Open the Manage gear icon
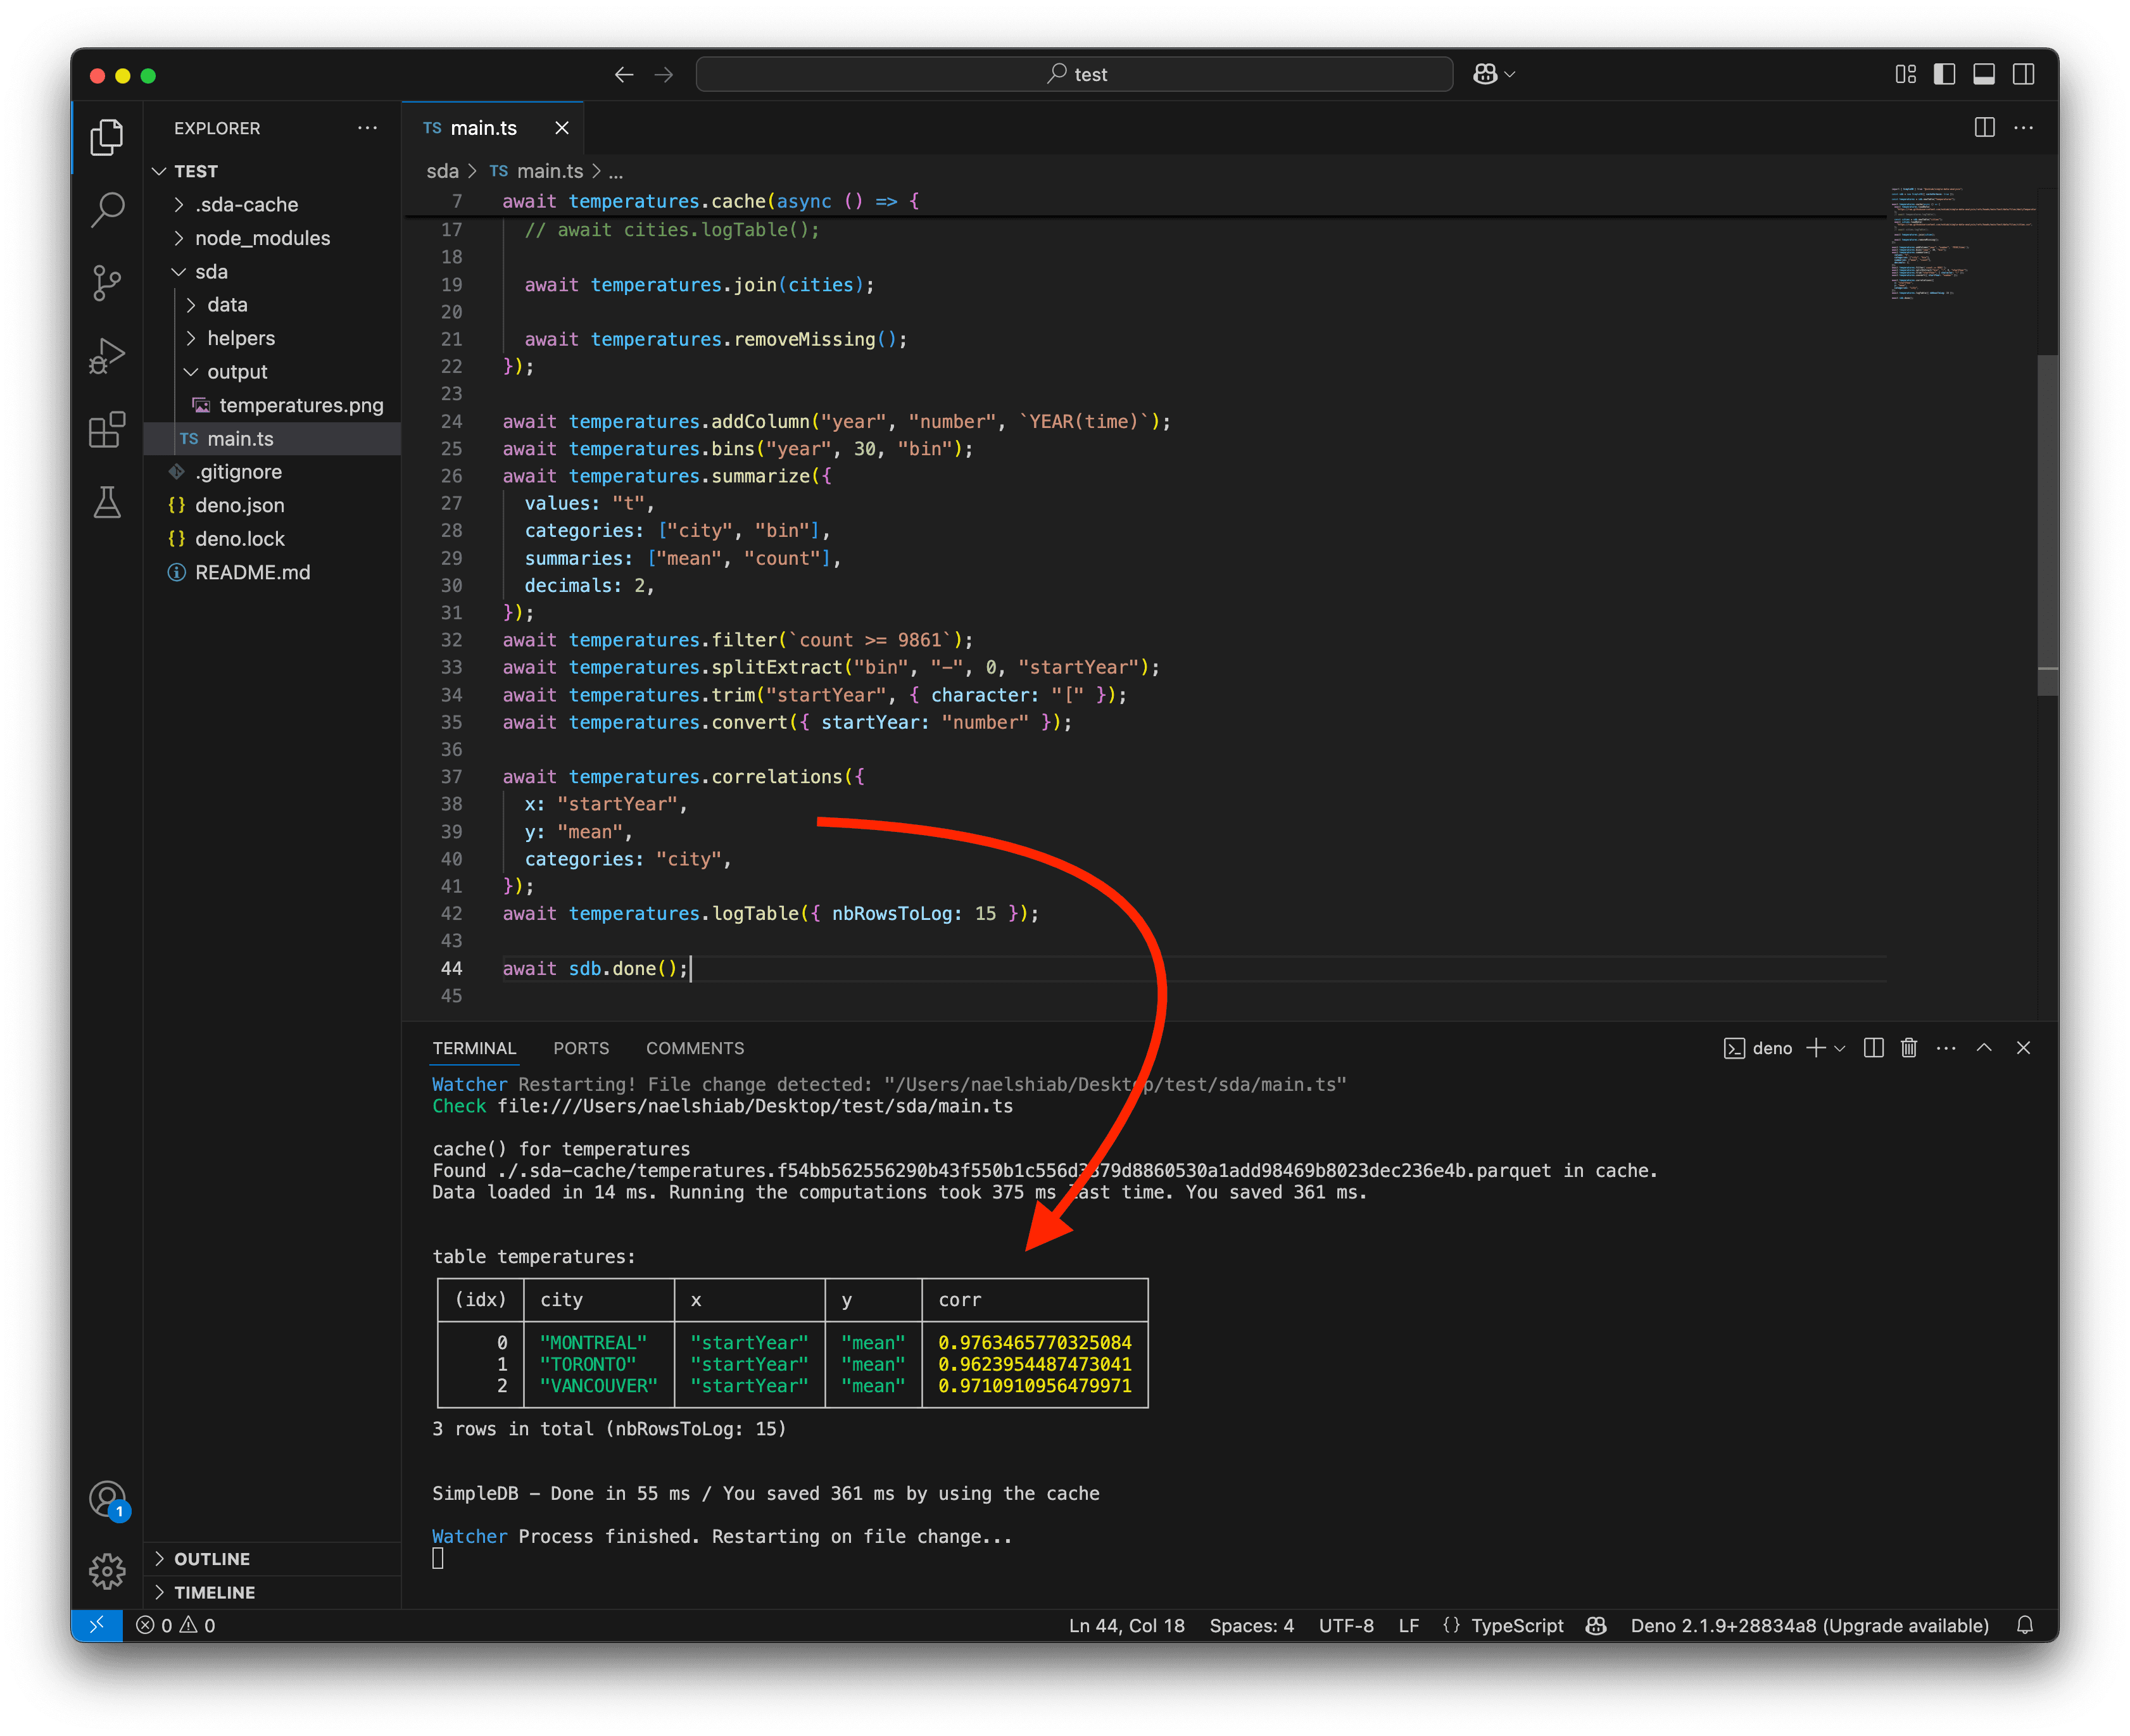The width and height of the screenshot is (2130, 1736). pos(107,1571)
